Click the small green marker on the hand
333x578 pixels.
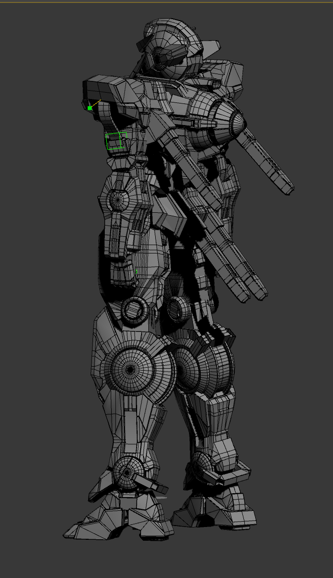pyautogui.click(x=136, y=271)
